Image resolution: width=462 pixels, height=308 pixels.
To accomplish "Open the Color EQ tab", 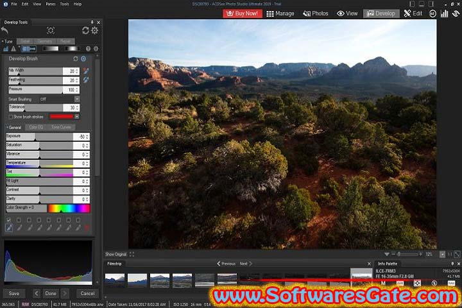I will [x=36, y=127].
